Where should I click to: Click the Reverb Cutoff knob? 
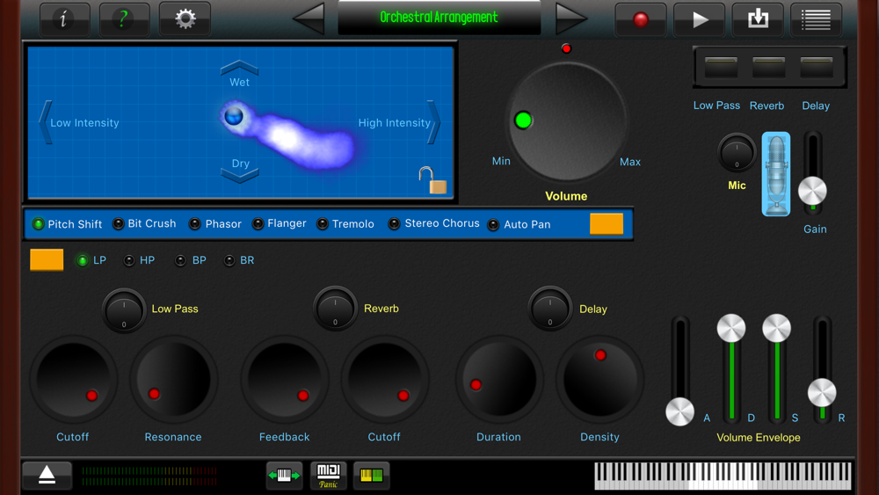[385, 380]
